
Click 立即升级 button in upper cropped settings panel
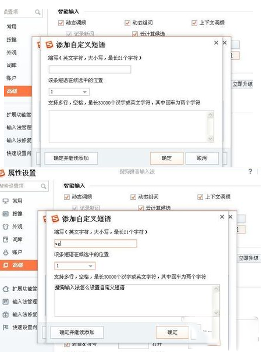[x=243, y=84]
